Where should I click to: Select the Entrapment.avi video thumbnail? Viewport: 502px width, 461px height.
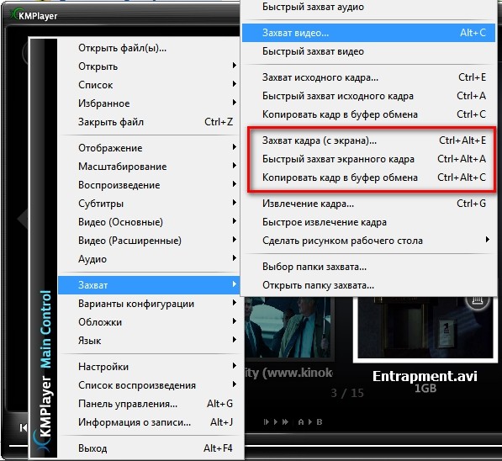tap(425, 329)
